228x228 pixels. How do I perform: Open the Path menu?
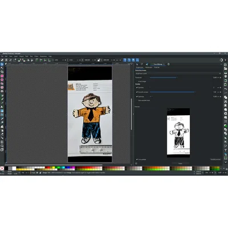(x=27, y=56)
